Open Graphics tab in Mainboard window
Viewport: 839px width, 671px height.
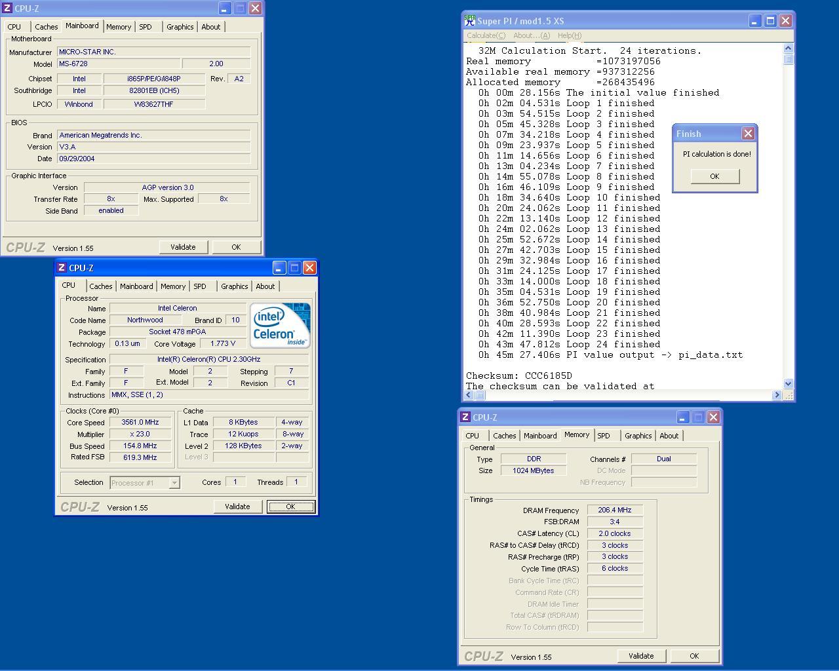[x=180, y=27]
